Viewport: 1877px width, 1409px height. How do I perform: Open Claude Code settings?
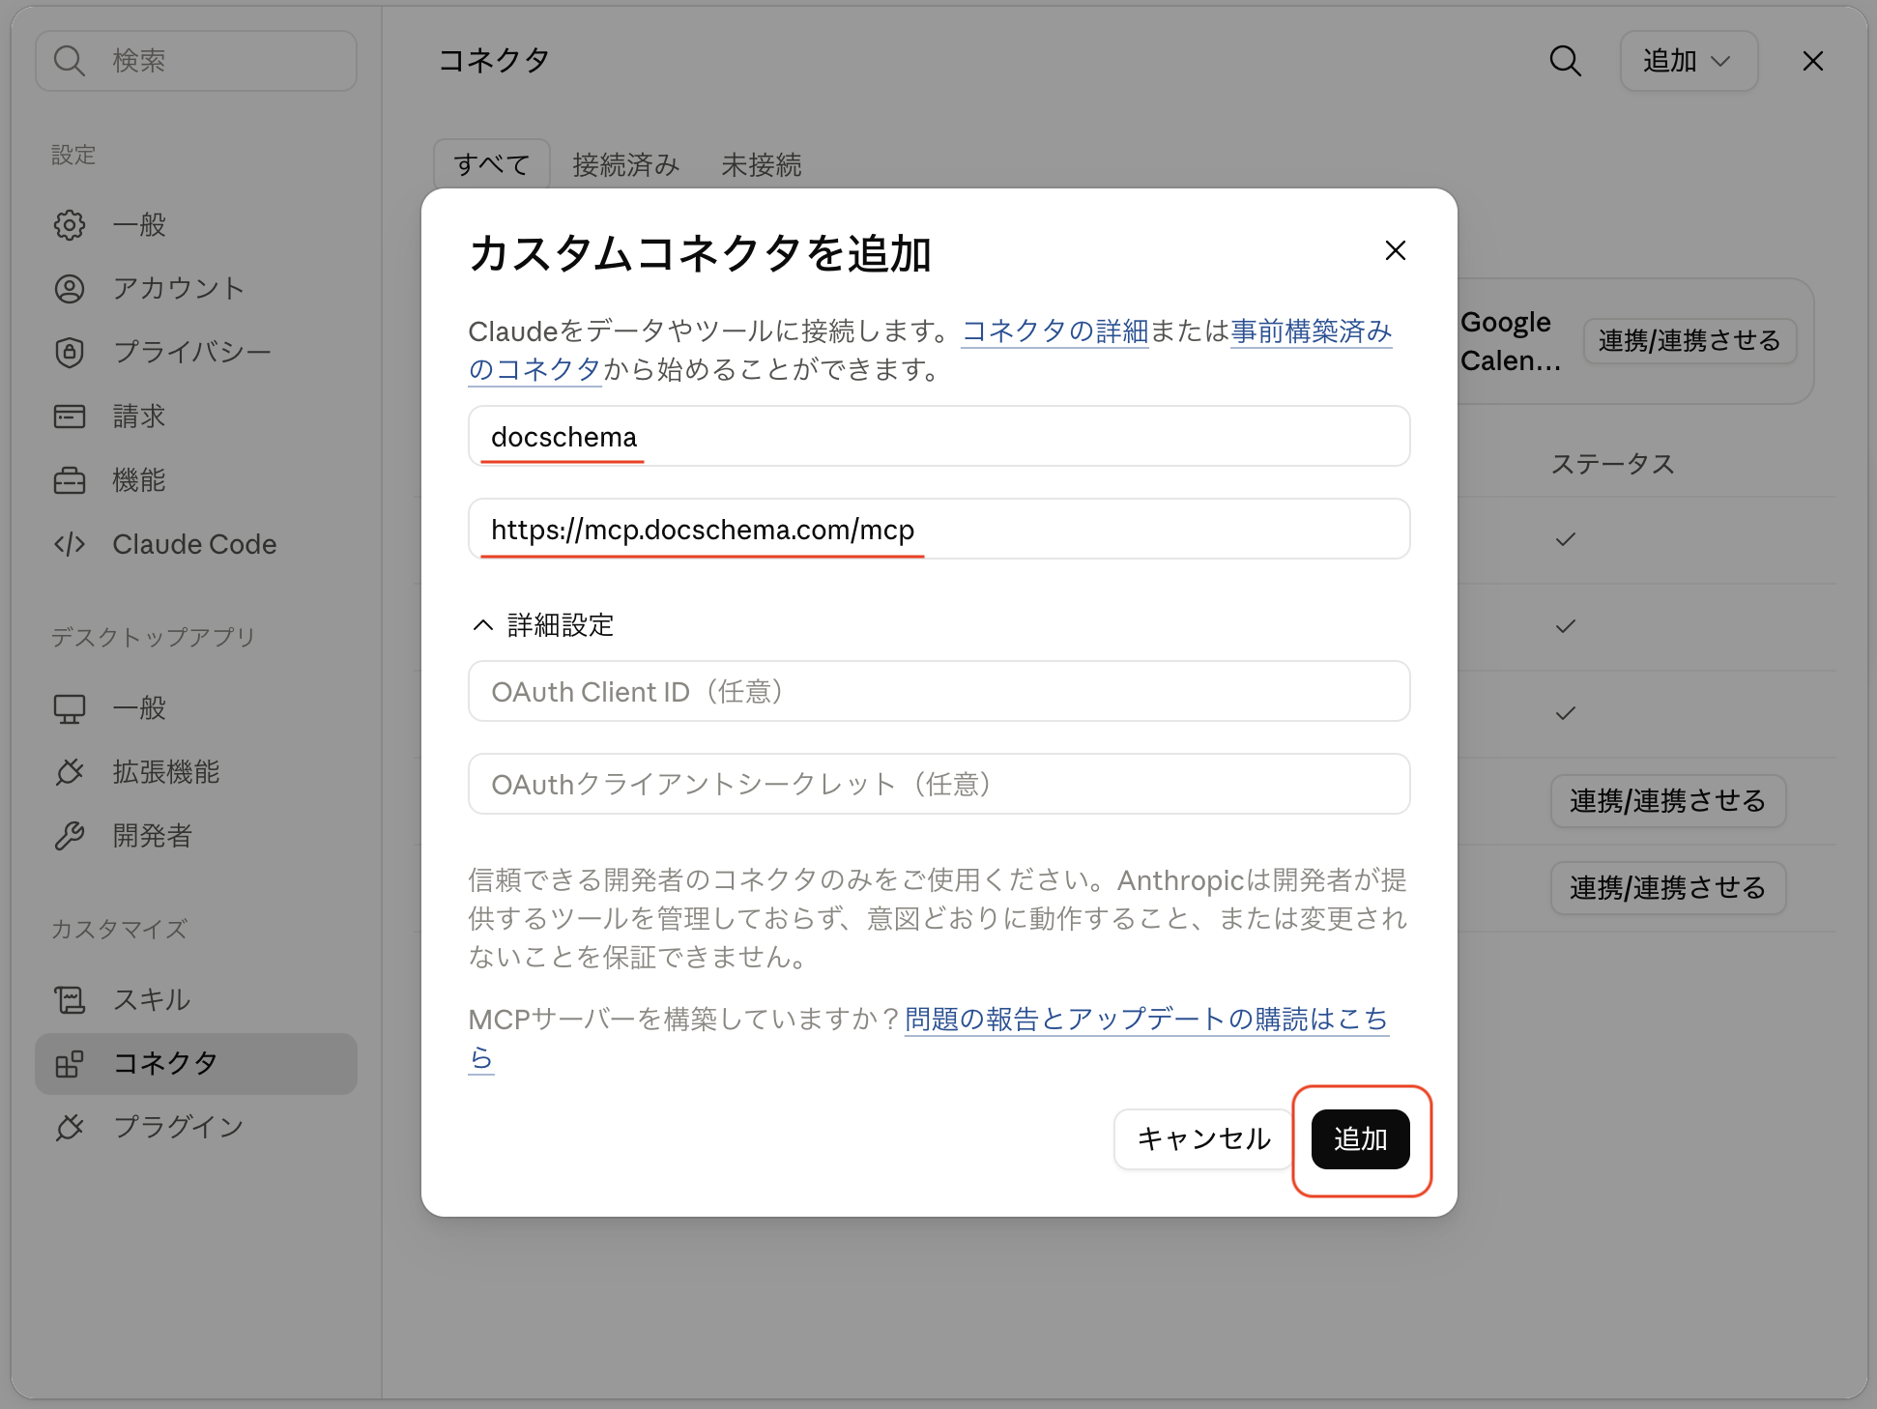click(x=196, y=544)
